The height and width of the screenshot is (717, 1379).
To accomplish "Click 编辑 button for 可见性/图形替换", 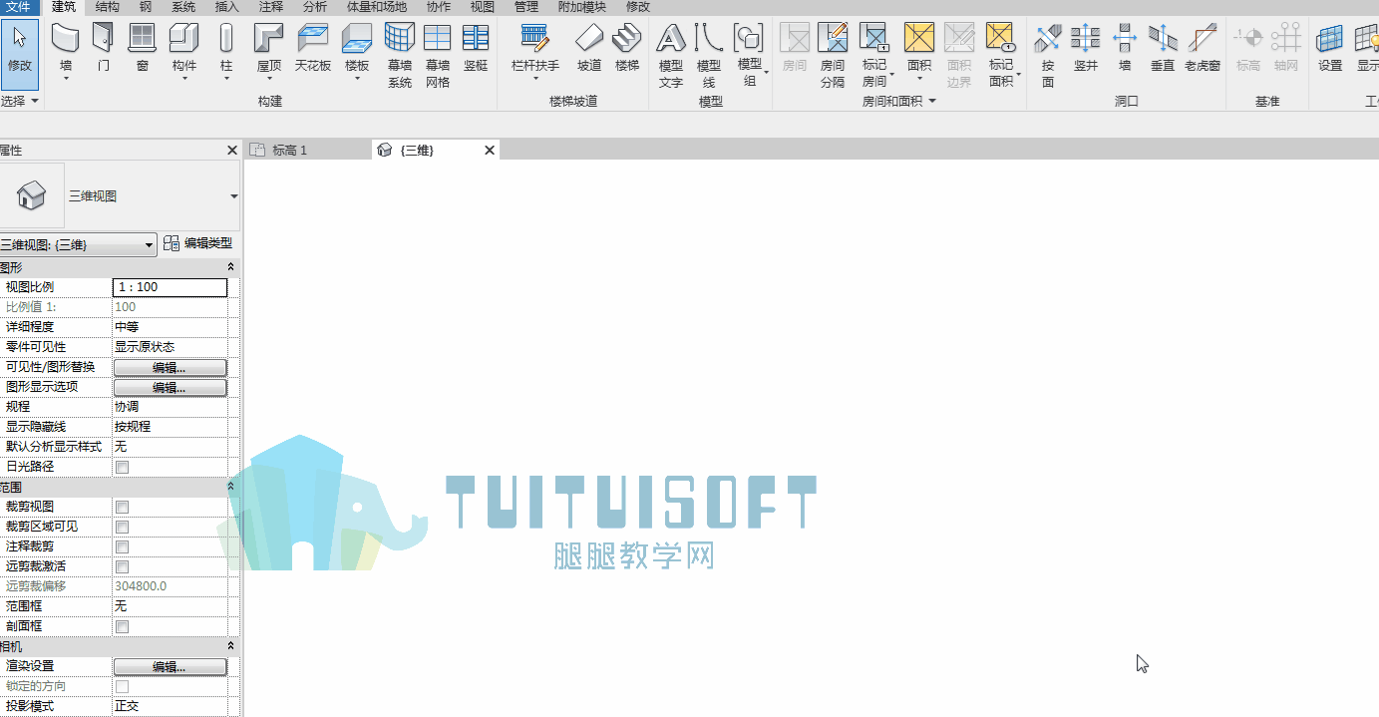I will (x=170, y=367).
